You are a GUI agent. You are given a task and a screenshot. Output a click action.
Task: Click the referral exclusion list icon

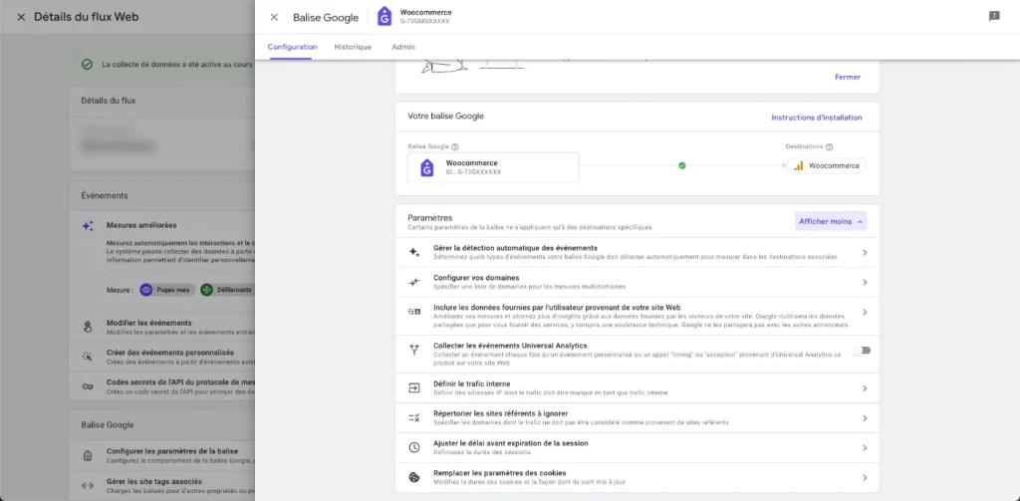(x=414, y=417)
